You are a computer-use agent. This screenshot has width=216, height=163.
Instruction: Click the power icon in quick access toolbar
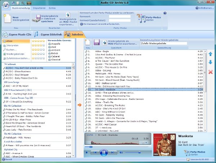29,3
